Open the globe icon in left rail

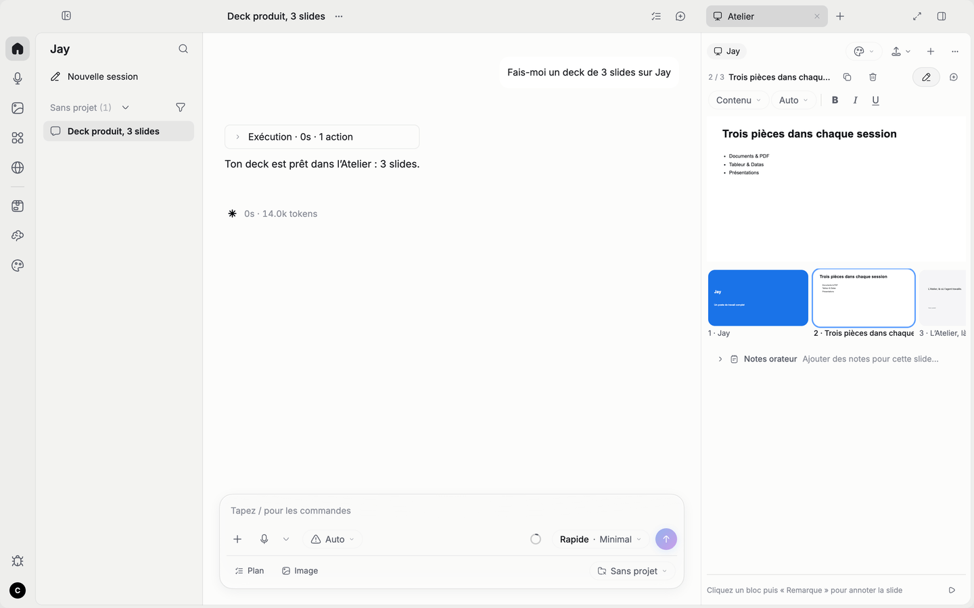[18, 168]
